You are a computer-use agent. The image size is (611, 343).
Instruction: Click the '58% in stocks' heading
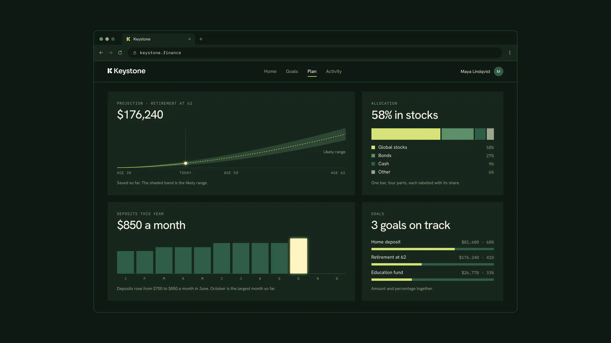click(405, 115)
